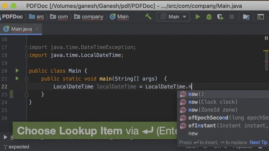The image size is (269, 151).
Task: Click the Build project hammer icon
Action: 148,17
